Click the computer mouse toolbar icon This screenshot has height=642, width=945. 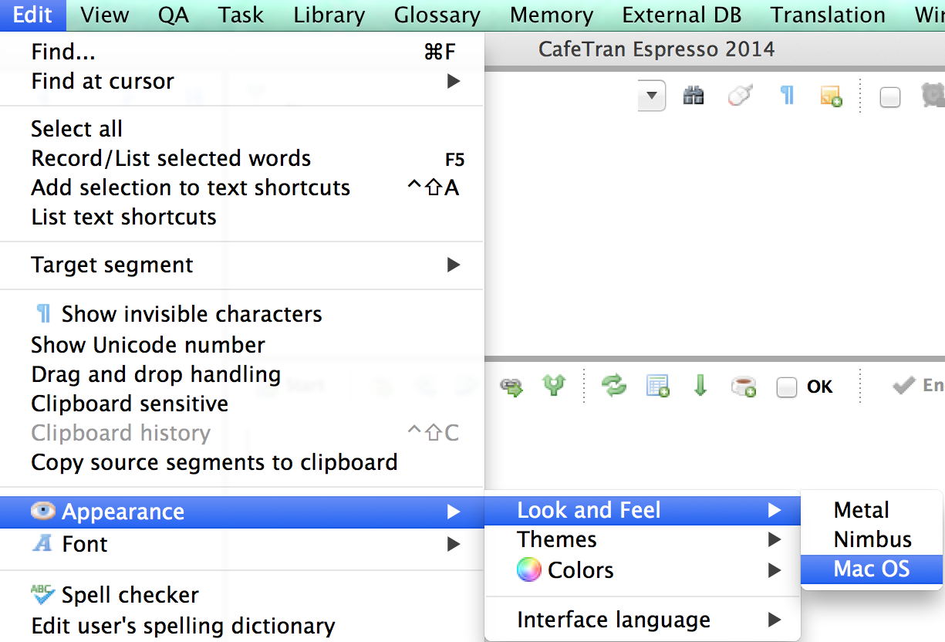[740, 96]
